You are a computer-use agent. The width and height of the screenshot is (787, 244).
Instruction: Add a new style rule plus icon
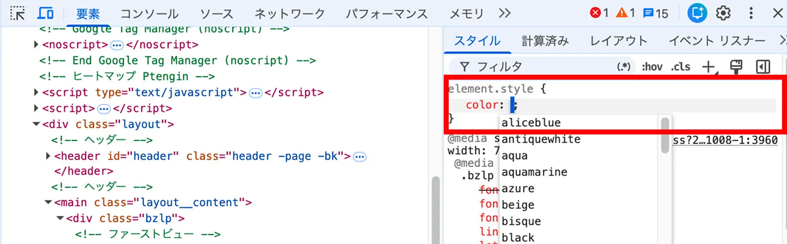point(708,66)
